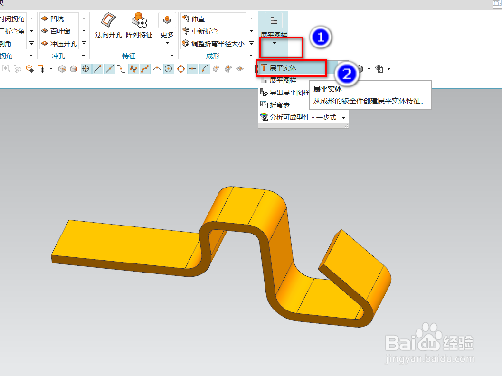Click the Normal Cutout (法向开孔) tool
Screen dimensions: 502x376
tap(108, 26)
